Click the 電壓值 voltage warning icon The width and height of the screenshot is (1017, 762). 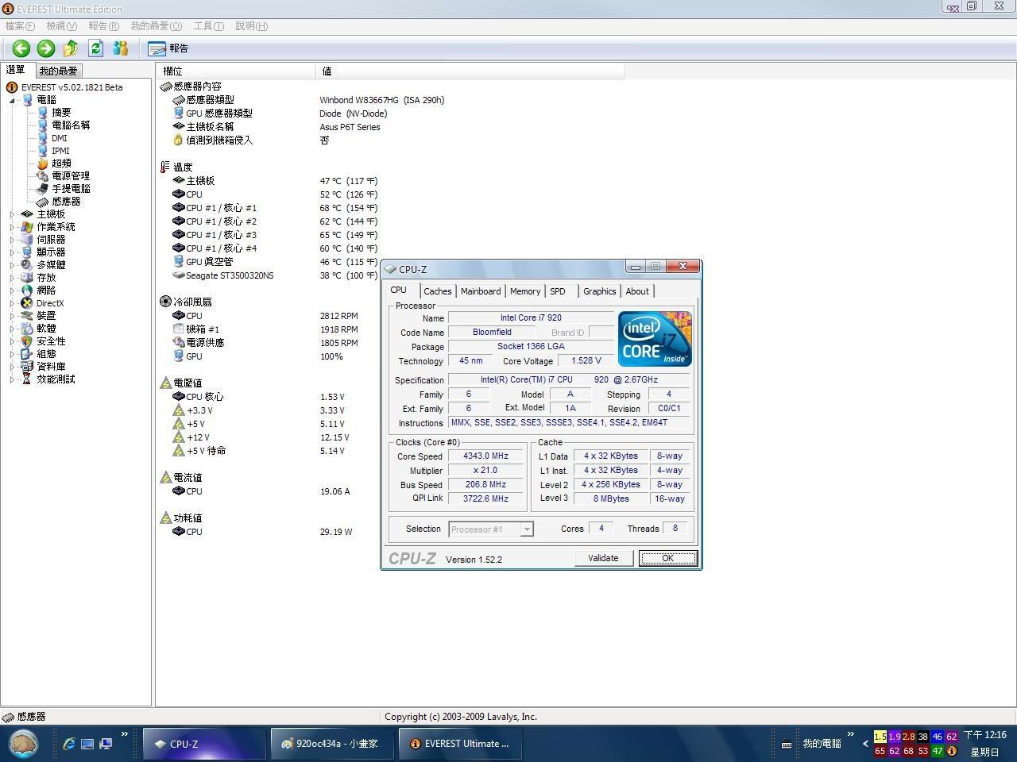165,383
